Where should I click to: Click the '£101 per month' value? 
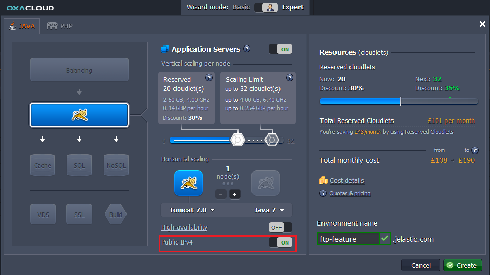(x=451, y=121)
